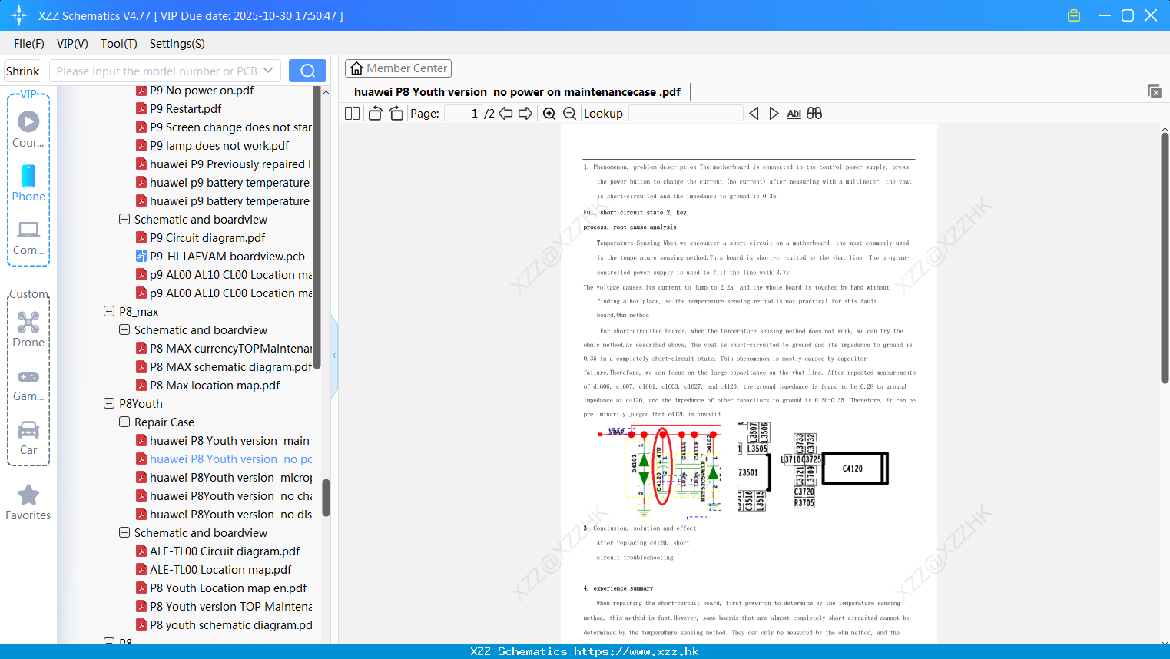1170x659 pixels.
Task: Open the Game sidebar category
Action: click(28, 385)
